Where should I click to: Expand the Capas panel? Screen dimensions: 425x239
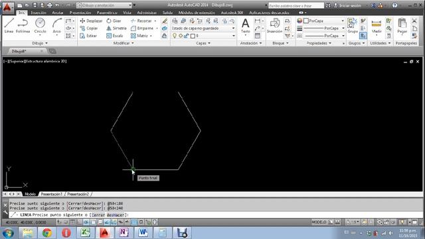point(203,43)
